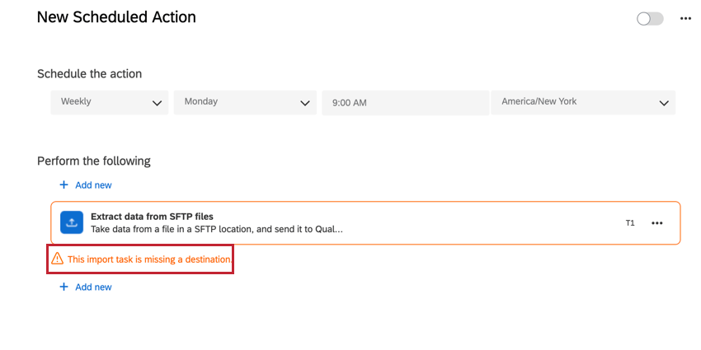Open the three-dot options on the SFTP task card
This screenshot has width=701, height=350.
click(x=656, y=223)
